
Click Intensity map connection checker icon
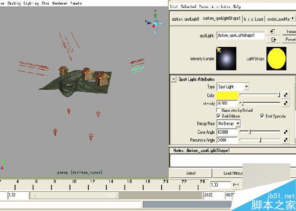[286, 103]
